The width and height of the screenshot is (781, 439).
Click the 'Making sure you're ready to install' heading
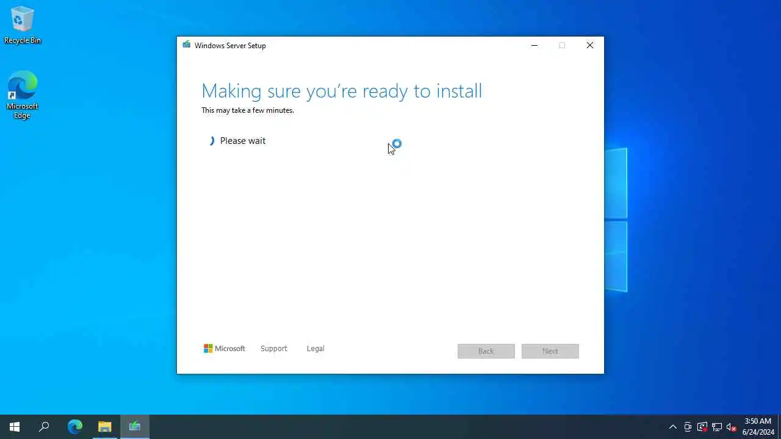click(342, 91)
